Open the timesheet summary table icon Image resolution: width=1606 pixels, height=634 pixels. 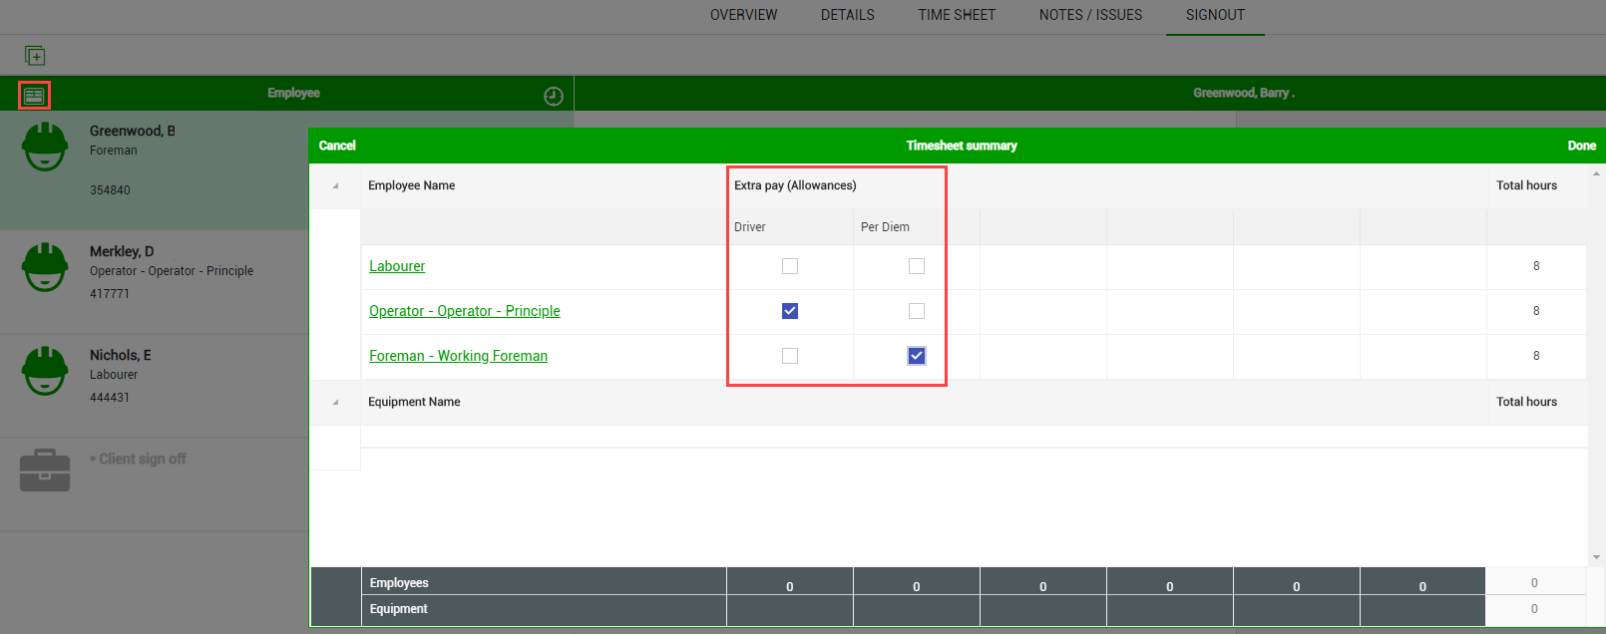[x=34, y=96]
